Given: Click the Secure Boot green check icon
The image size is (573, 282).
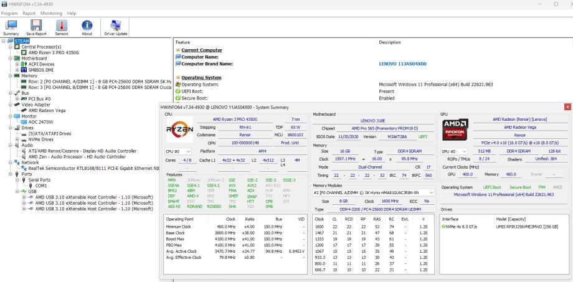Looking at the screenshot, I should [178, 98].
